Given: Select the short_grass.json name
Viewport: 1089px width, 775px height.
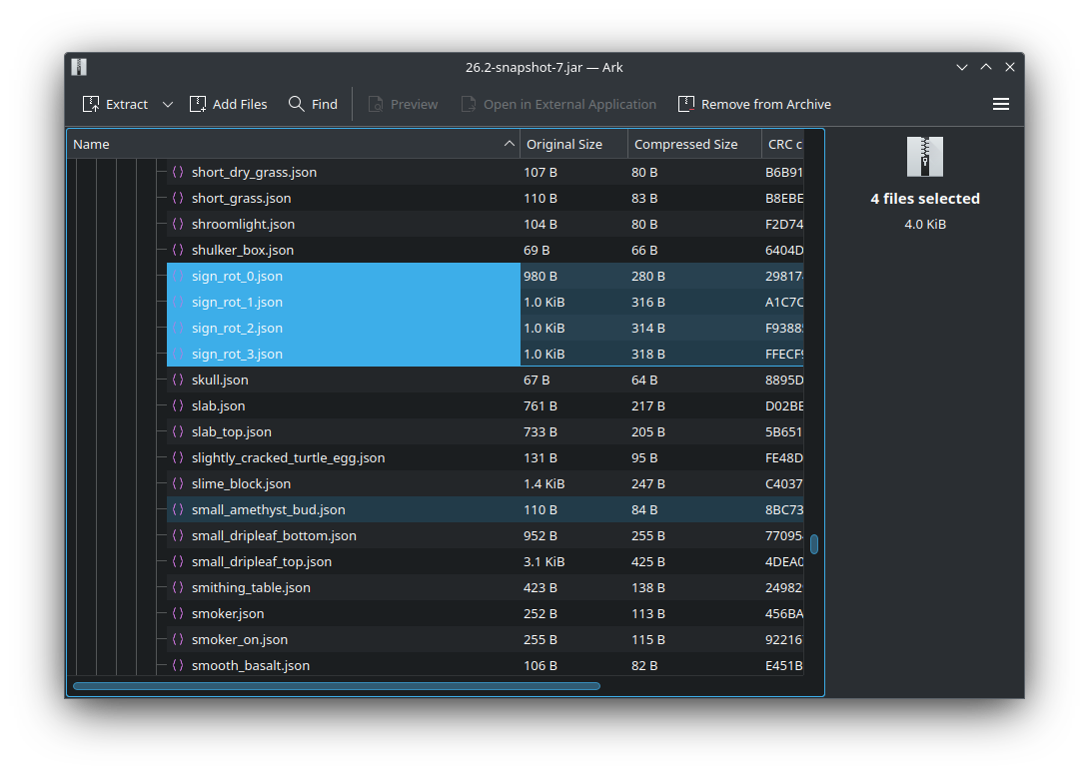Looking at the screenshot, I should coord(241,198).
